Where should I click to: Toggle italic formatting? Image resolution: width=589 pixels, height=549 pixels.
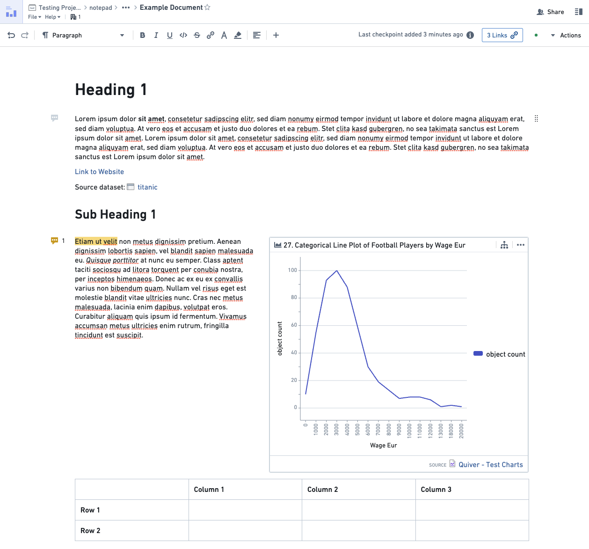tap(156, 35)
